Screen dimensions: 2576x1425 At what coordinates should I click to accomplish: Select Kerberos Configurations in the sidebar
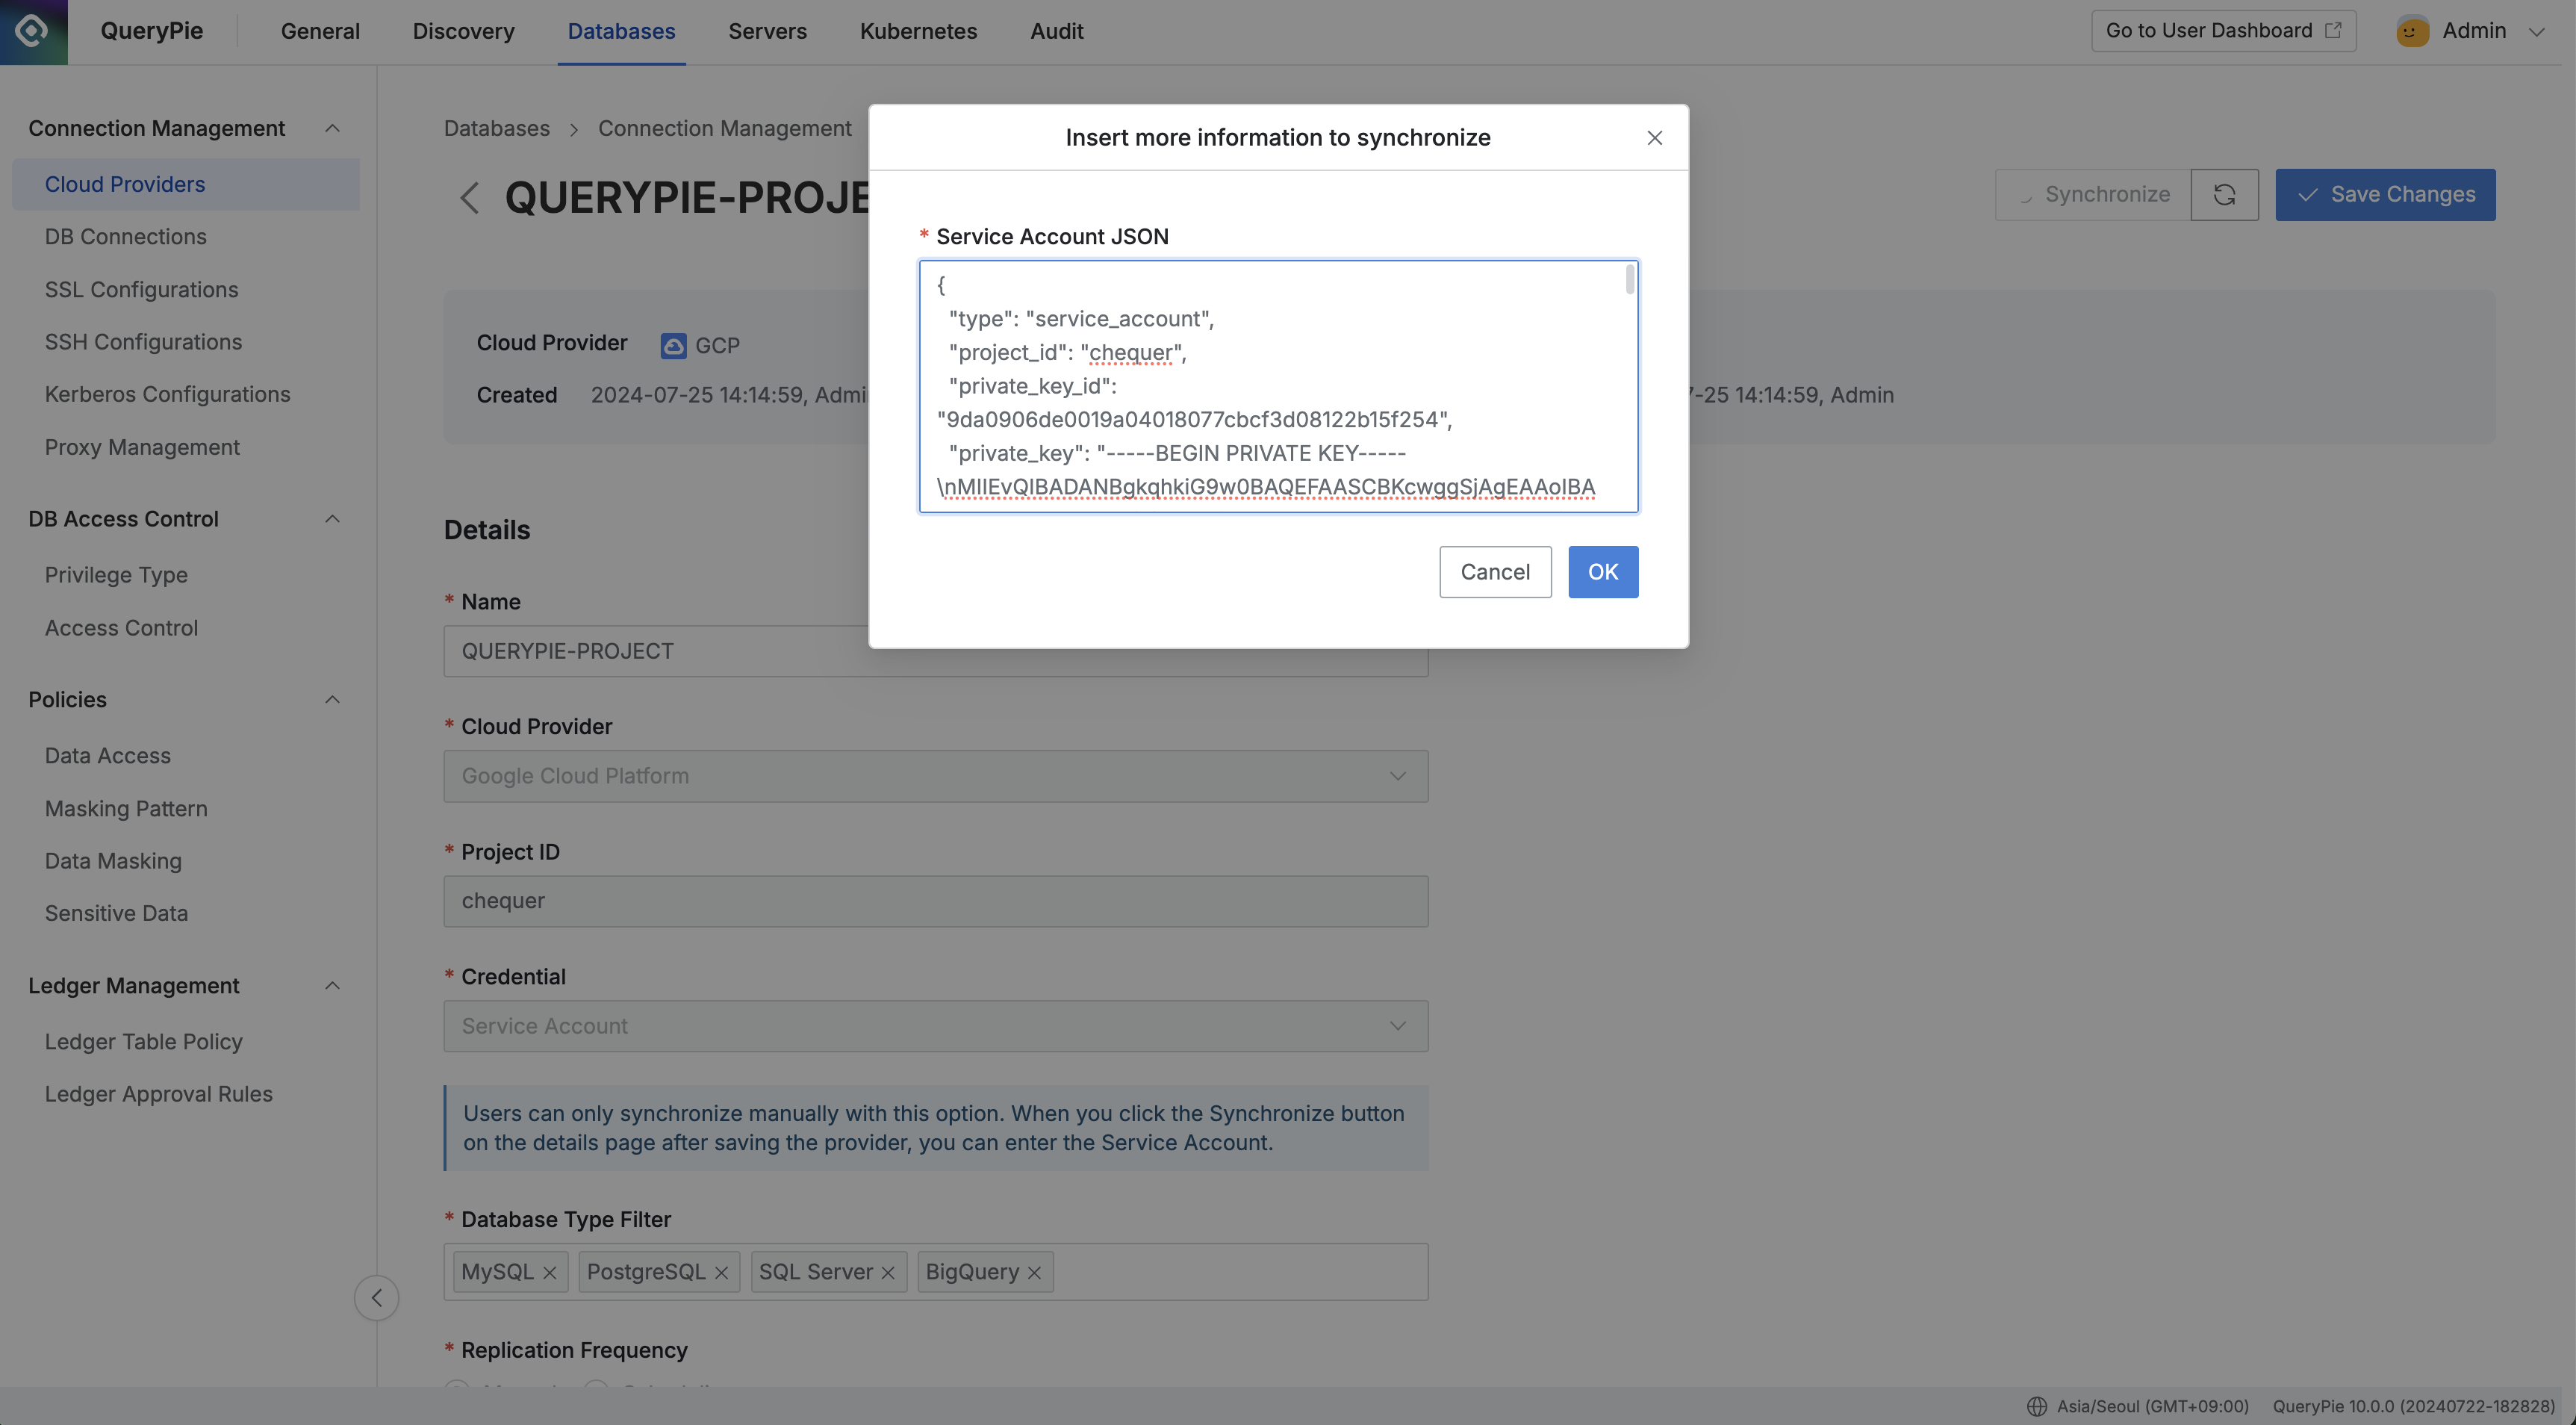tap(167, 394)
